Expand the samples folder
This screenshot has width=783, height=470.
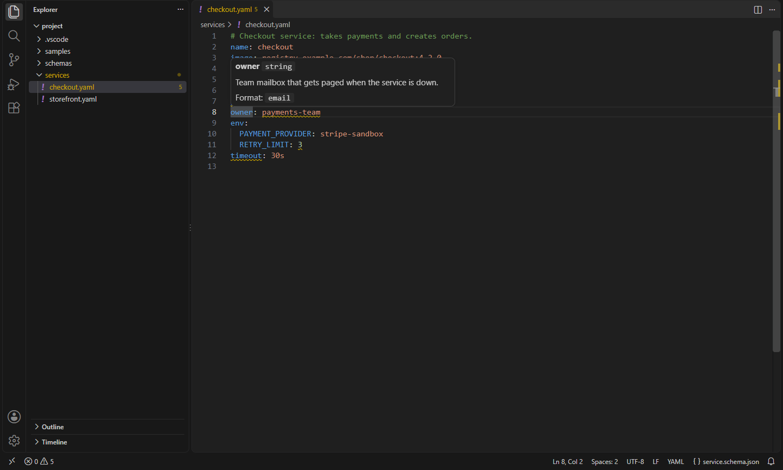tap(109, 51)
